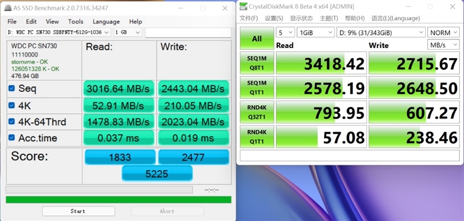Image resolution: width=464 pixels, height=221 pixels.
Task: Run the RND4K Q1T1 test
Action: pyautogui.click(x=257, y=137)
